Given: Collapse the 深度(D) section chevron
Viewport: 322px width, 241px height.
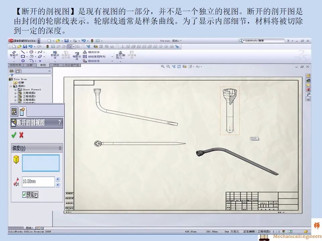Looking at the screenshot, I should pyautogui.click(x=60, y=148).
